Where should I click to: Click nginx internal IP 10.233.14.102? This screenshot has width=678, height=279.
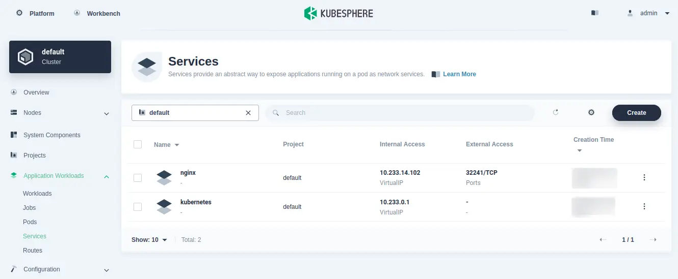point(400,173)
